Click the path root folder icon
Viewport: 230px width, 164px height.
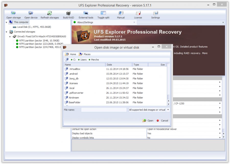(x=67, y=60)
